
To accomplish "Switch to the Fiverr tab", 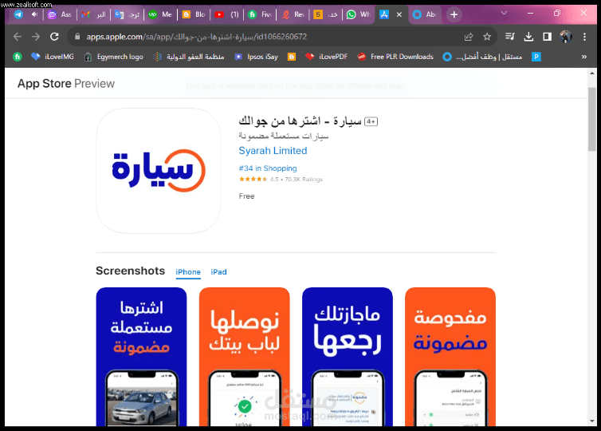I will point(260,14).
